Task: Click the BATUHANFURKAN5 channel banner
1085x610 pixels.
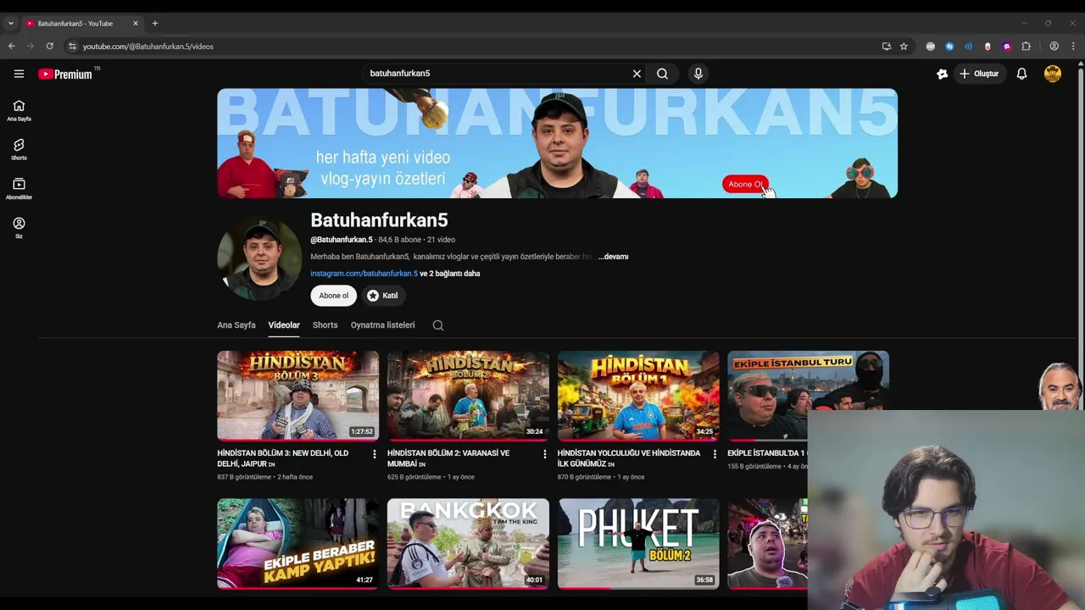Action: click(557, 143)
